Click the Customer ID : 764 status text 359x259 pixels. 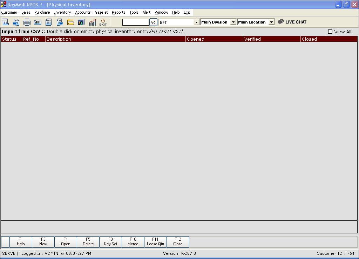coord(336,253)
